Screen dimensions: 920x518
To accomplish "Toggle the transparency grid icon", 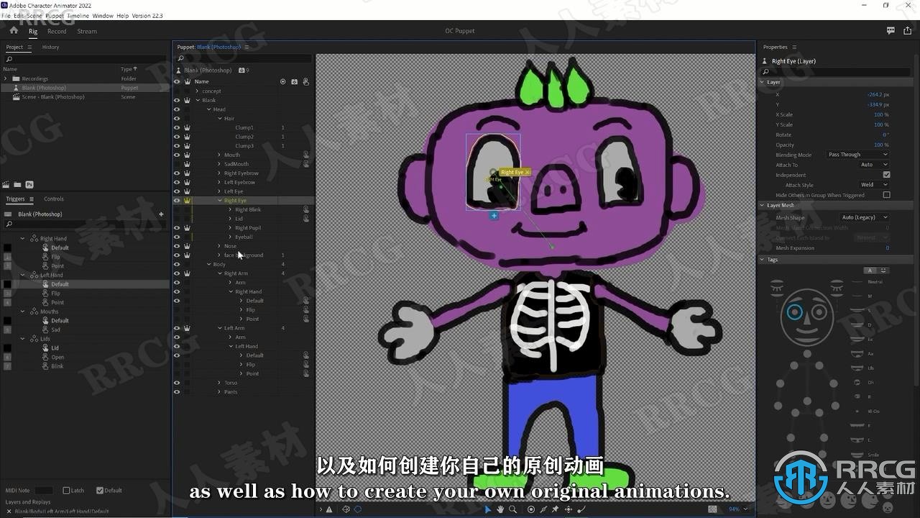I will (712, 509).
